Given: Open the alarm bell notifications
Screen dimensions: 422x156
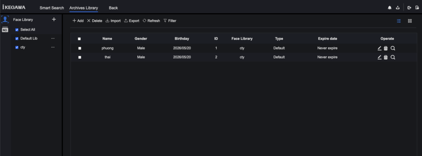Looking at the screenshot, I should point(389,8).
